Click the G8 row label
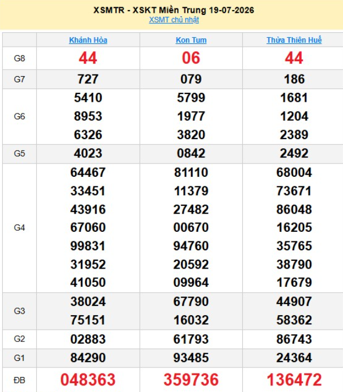 (19, 58)
